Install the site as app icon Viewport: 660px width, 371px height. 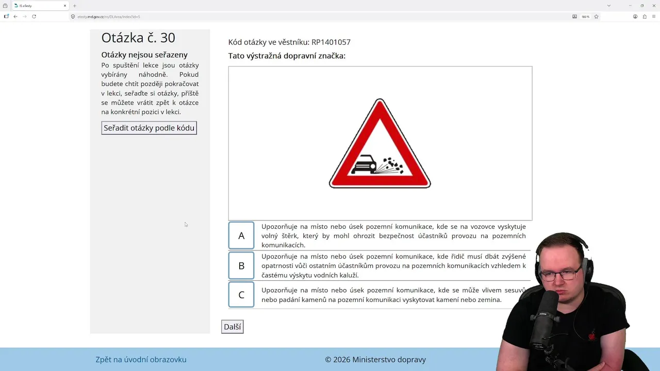click(574, 16)
